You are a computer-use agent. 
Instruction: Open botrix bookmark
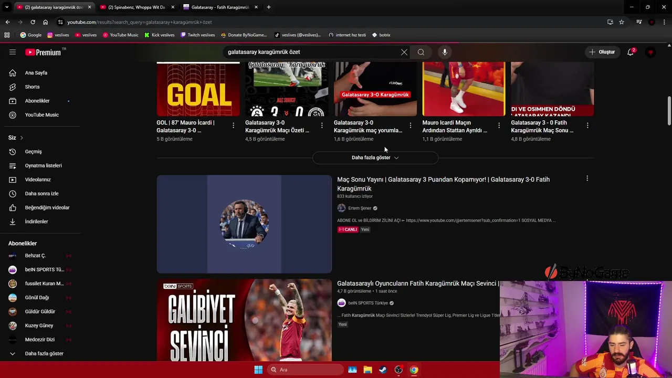coord(381,35)
